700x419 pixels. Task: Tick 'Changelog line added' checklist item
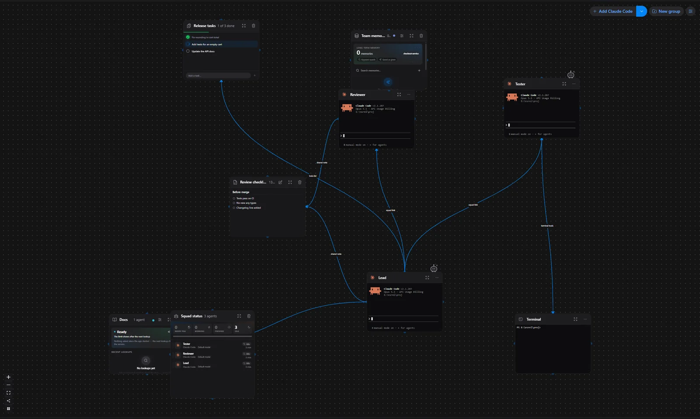point(234,208)
